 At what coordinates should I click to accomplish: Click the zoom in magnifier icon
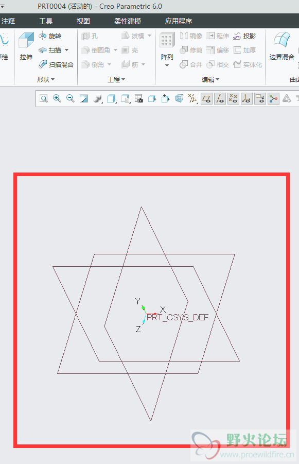(57, 98)
